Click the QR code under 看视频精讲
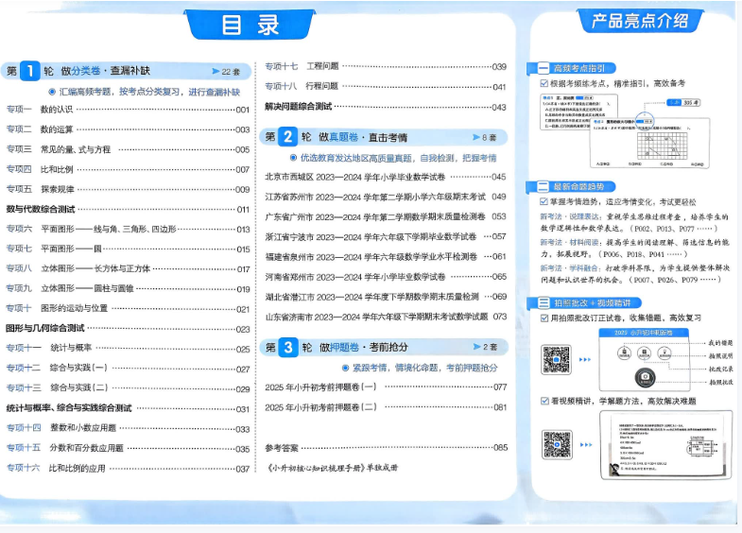 point(557,444)
